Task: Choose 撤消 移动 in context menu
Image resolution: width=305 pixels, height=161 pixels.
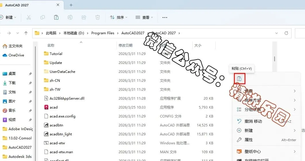Action: click(x=267, y=121)
